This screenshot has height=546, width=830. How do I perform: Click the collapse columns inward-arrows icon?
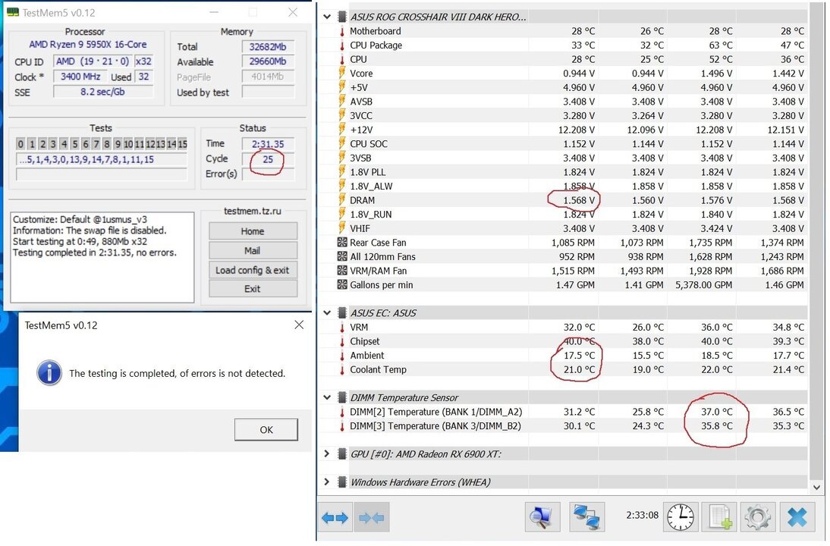[x=371, y=518]
